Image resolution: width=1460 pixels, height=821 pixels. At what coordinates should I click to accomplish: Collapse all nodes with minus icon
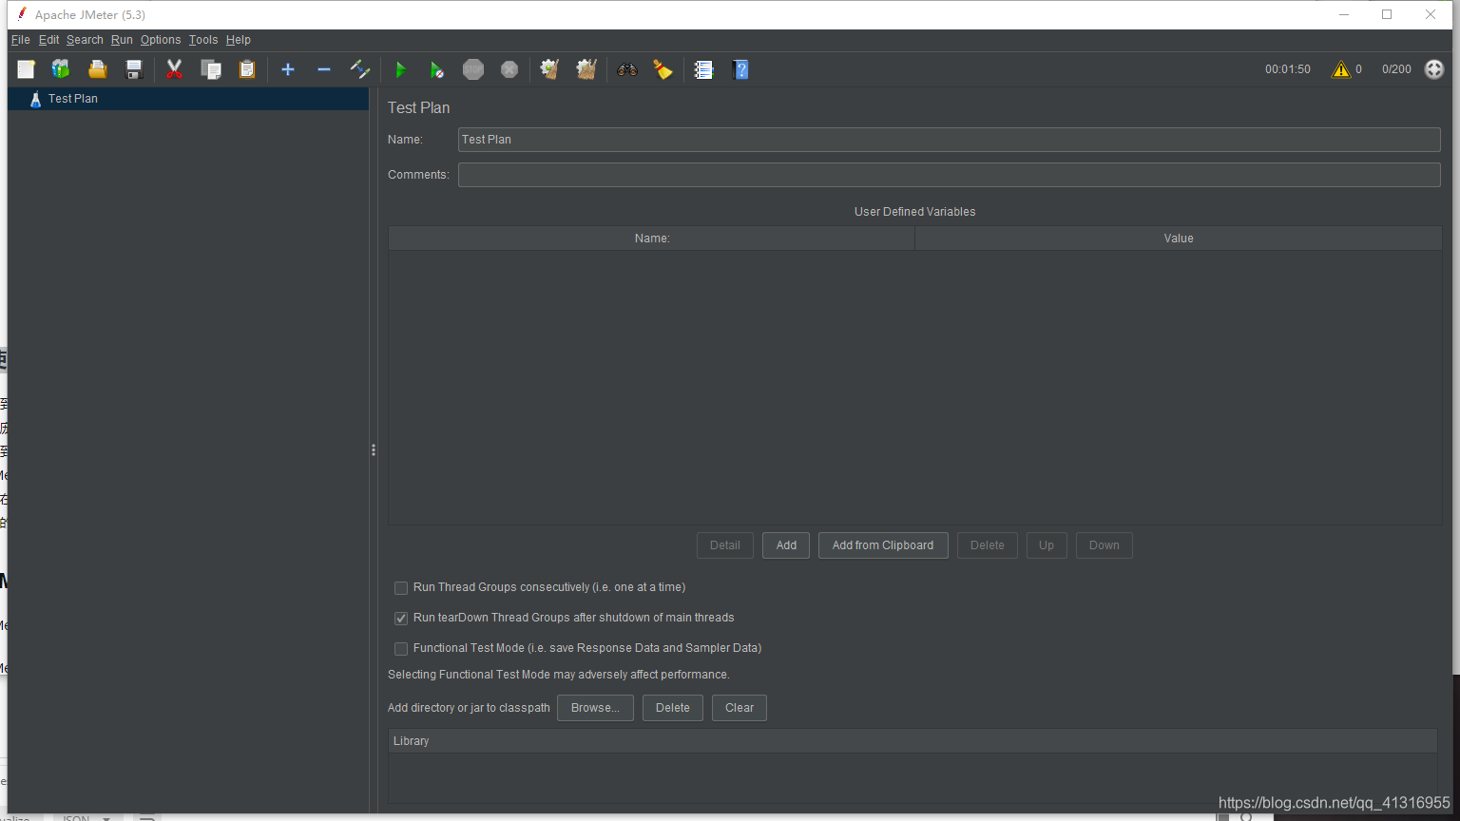[x=324, y=69]
